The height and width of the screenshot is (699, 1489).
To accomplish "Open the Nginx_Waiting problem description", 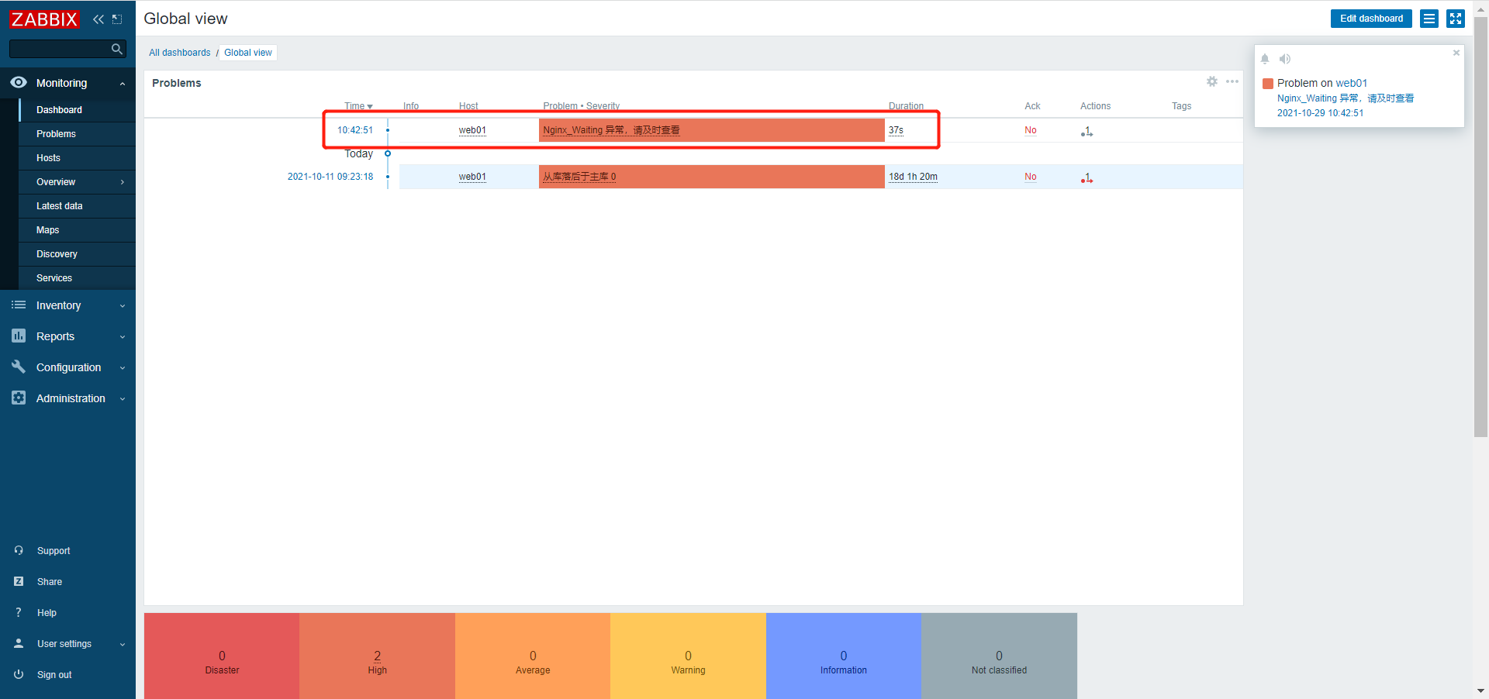I will point(611,130).
